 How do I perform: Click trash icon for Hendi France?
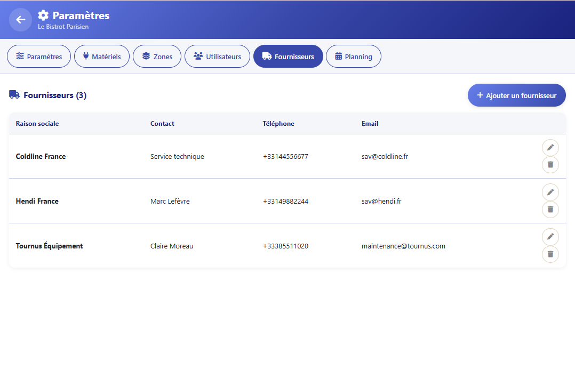550,210
